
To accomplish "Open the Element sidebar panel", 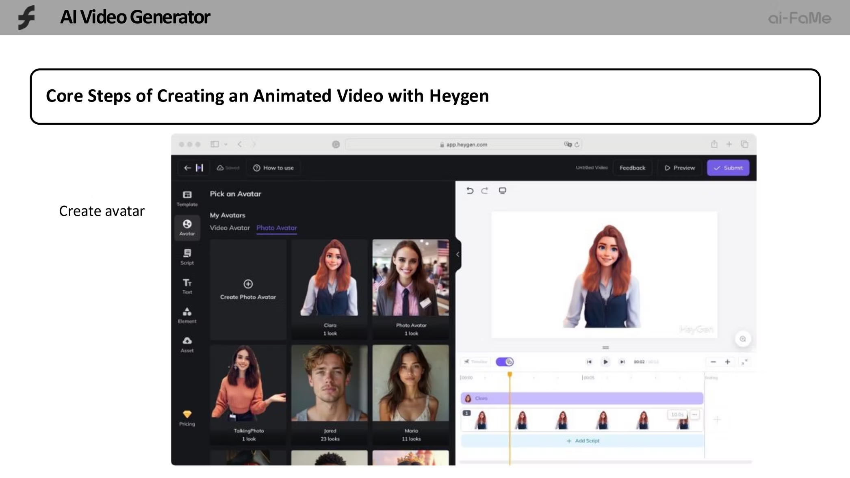I will [187, 315].
